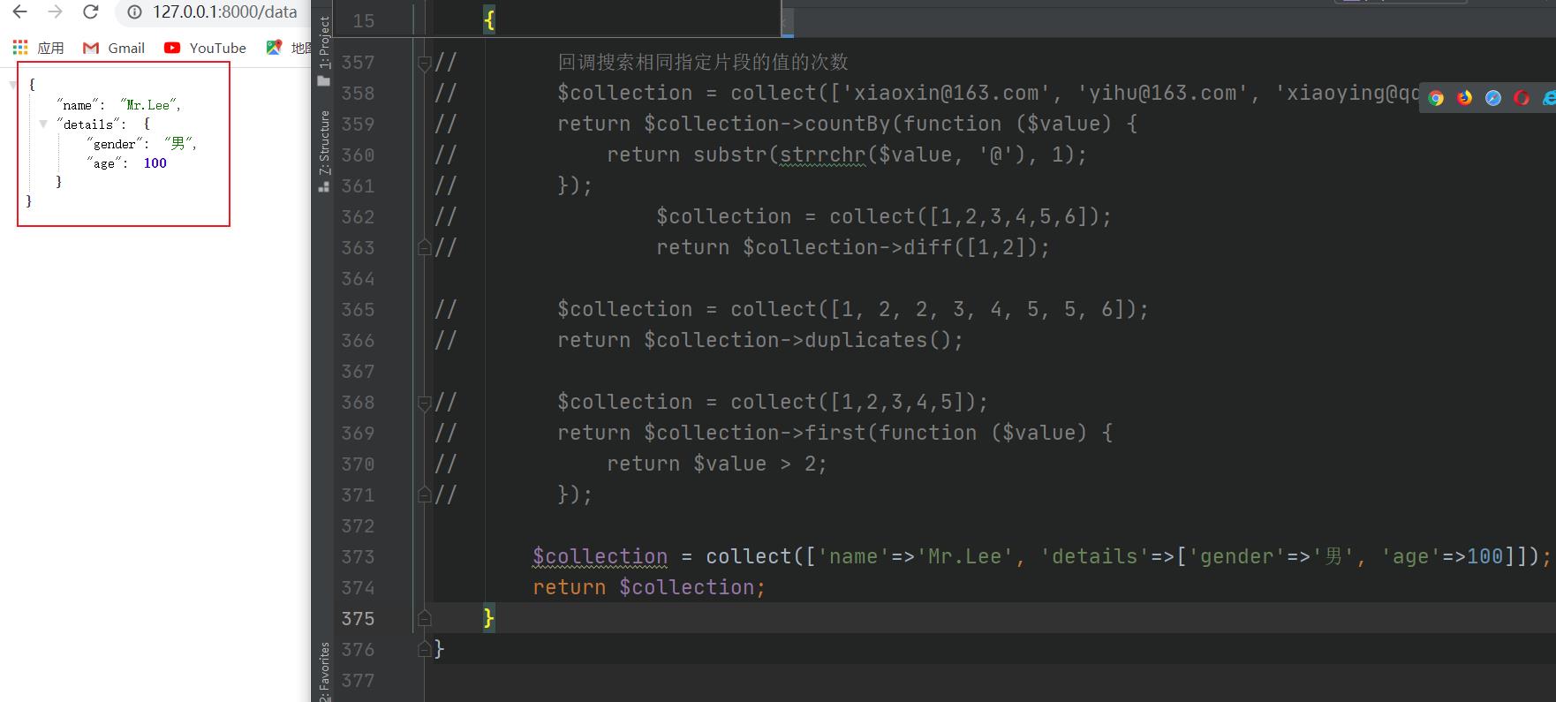
Task: Open the 应用 apps bookmark
Action: [38, 48]
